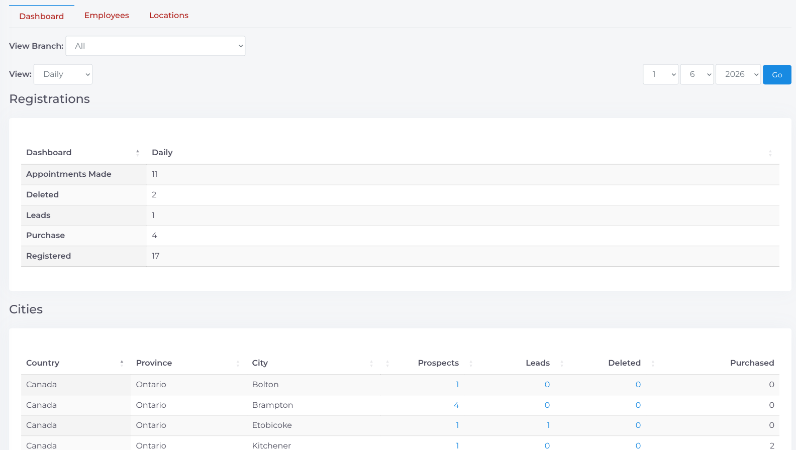Click the Registered value 17

[156, 256]
